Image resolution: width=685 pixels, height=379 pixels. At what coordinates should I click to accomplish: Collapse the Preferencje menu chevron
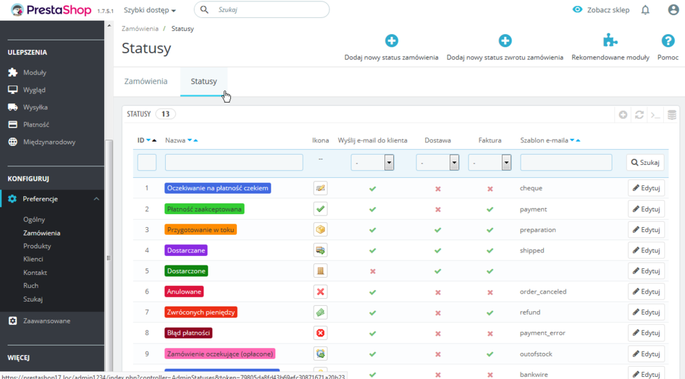click(x=97, y=199)
